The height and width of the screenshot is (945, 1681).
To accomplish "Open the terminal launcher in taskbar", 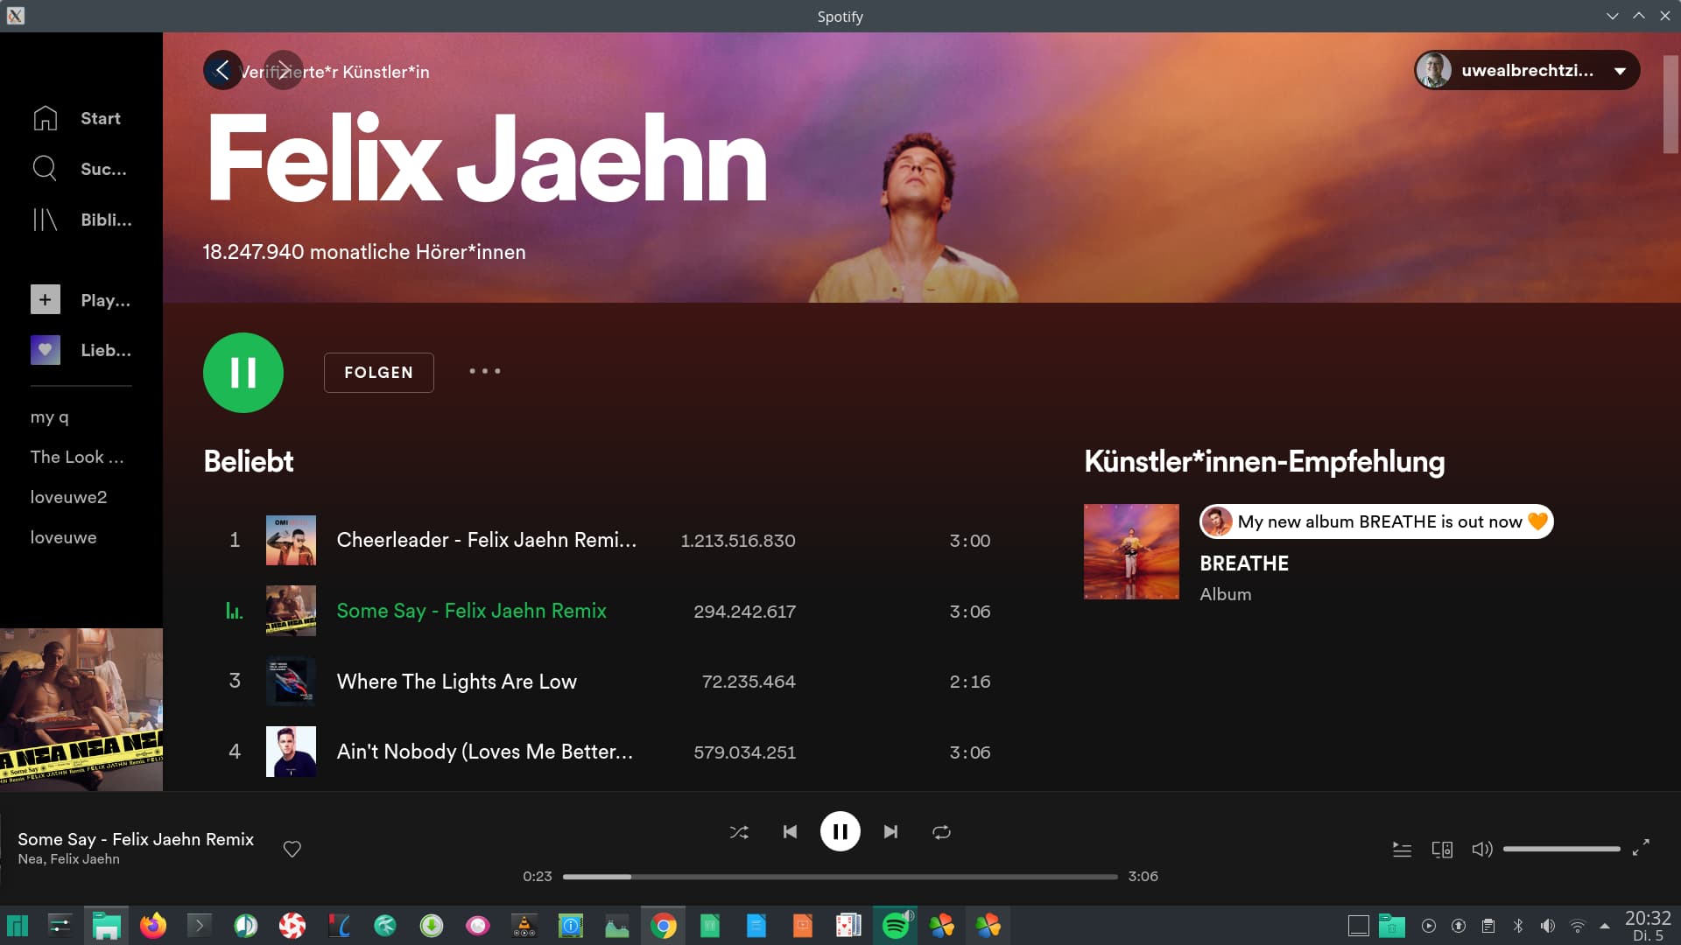I will tap(200, 926).
